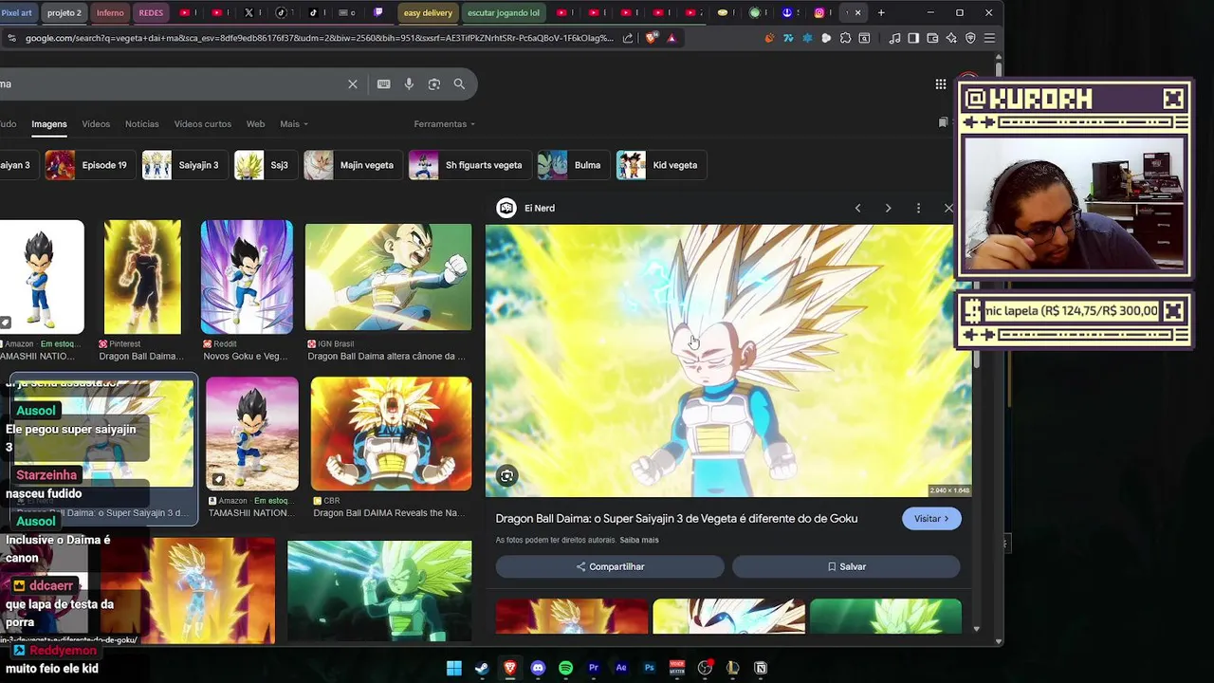Open Steam from the taskbar
This screenshot has height=683, width=1214.
pyautogui.click(x=482, y=668)
